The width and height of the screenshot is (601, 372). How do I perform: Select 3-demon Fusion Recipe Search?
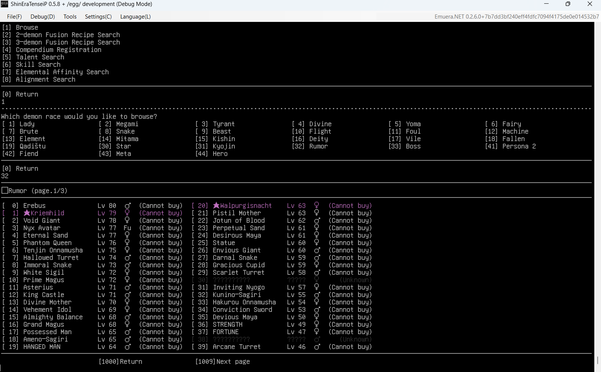61,42
